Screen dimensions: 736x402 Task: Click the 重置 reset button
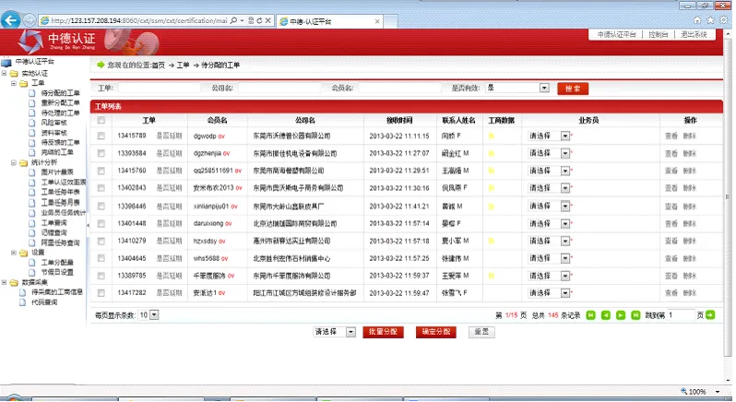(481, 332)
